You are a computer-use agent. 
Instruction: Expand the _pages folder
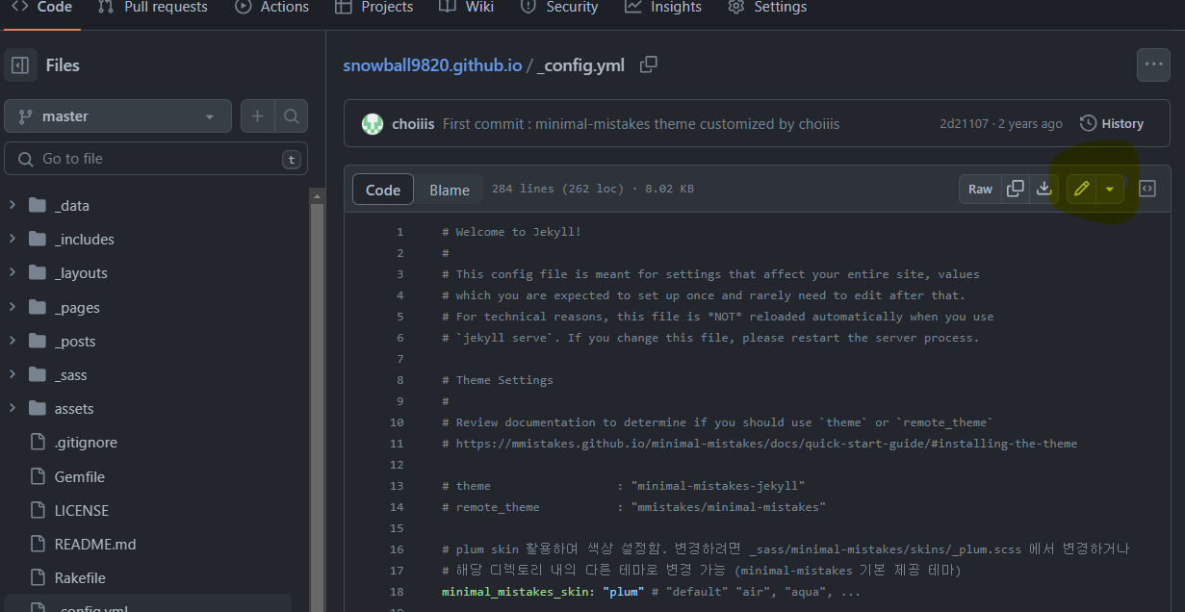pyautogui.click(x=12, y=308)
